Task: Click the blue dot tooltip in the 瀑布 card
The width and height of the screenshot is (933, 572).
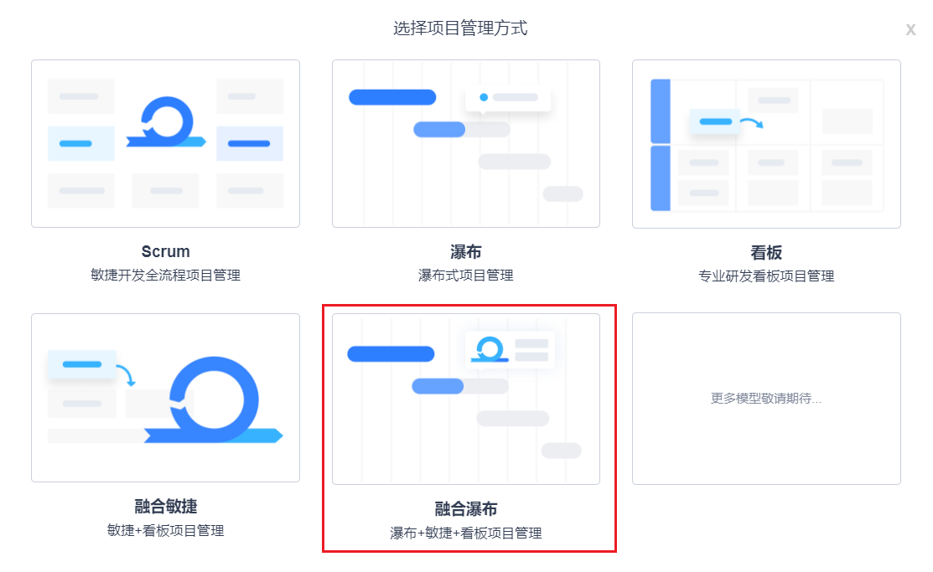Action: coord(508,97)
